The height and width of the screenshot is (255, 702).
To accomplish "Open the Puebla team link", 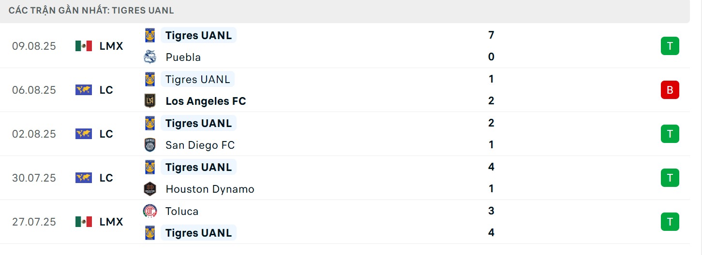I will [183, 57].
